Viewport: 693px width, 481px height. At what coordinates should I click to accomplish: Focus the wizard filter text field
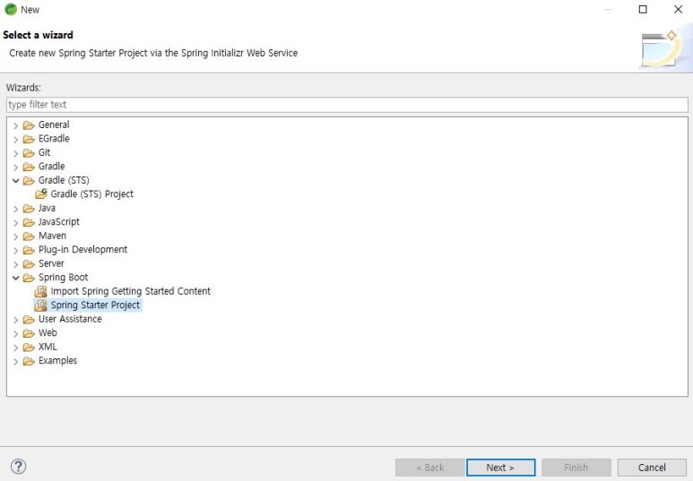pyautogui.click(x=347, y=105)
